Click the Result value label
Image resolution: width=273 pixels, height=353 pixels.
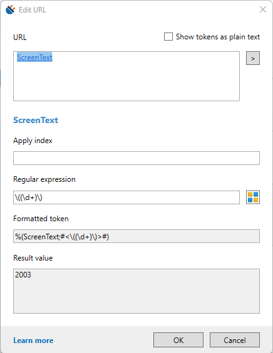point(33,258)
